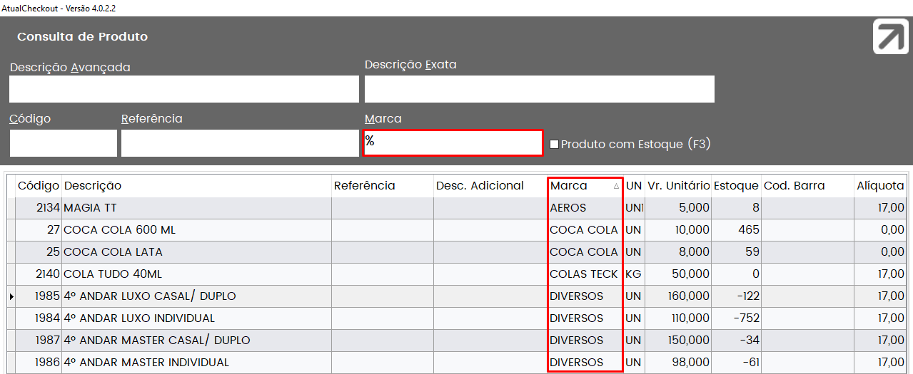Select the 4º ANDAR MASTER INDIVIDUAL row
Screen dimensions: 913x374
[457, 363]
